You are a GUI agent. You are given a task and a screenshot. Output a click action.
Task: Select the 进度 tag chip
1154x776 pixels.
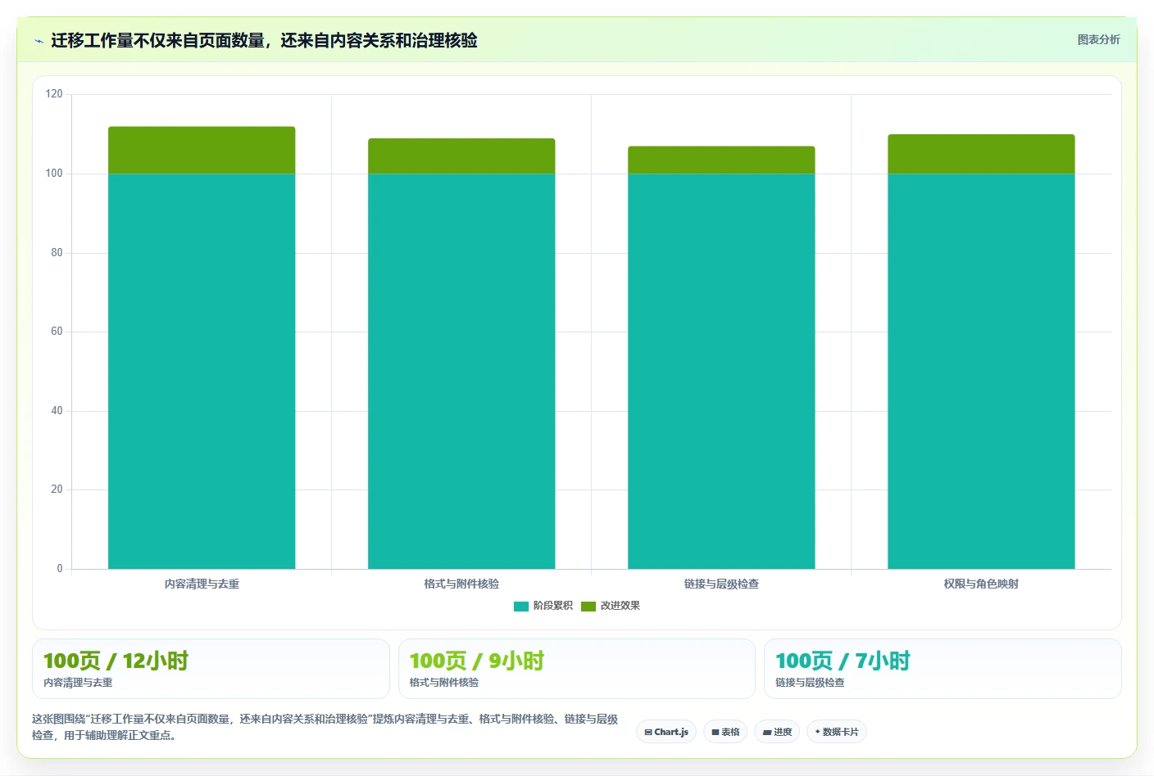(x=777, y=732)
